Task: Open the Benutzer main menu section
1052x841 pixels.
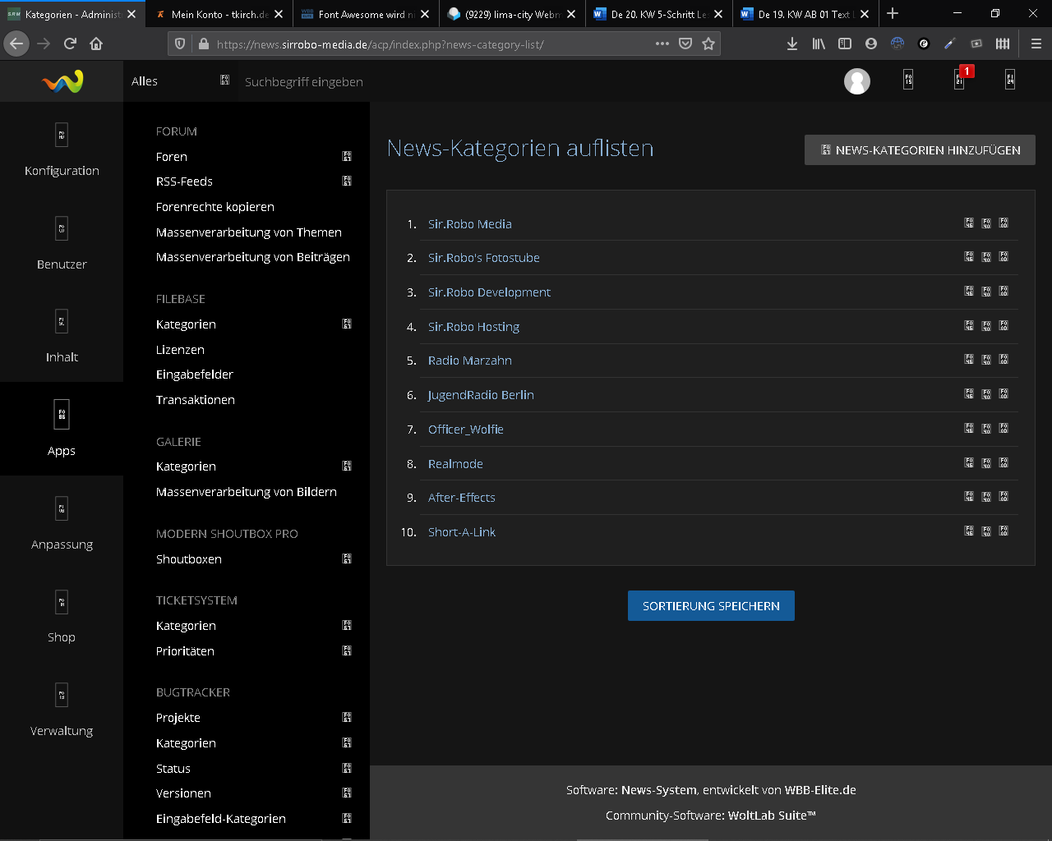Action: tap(62, 242)
